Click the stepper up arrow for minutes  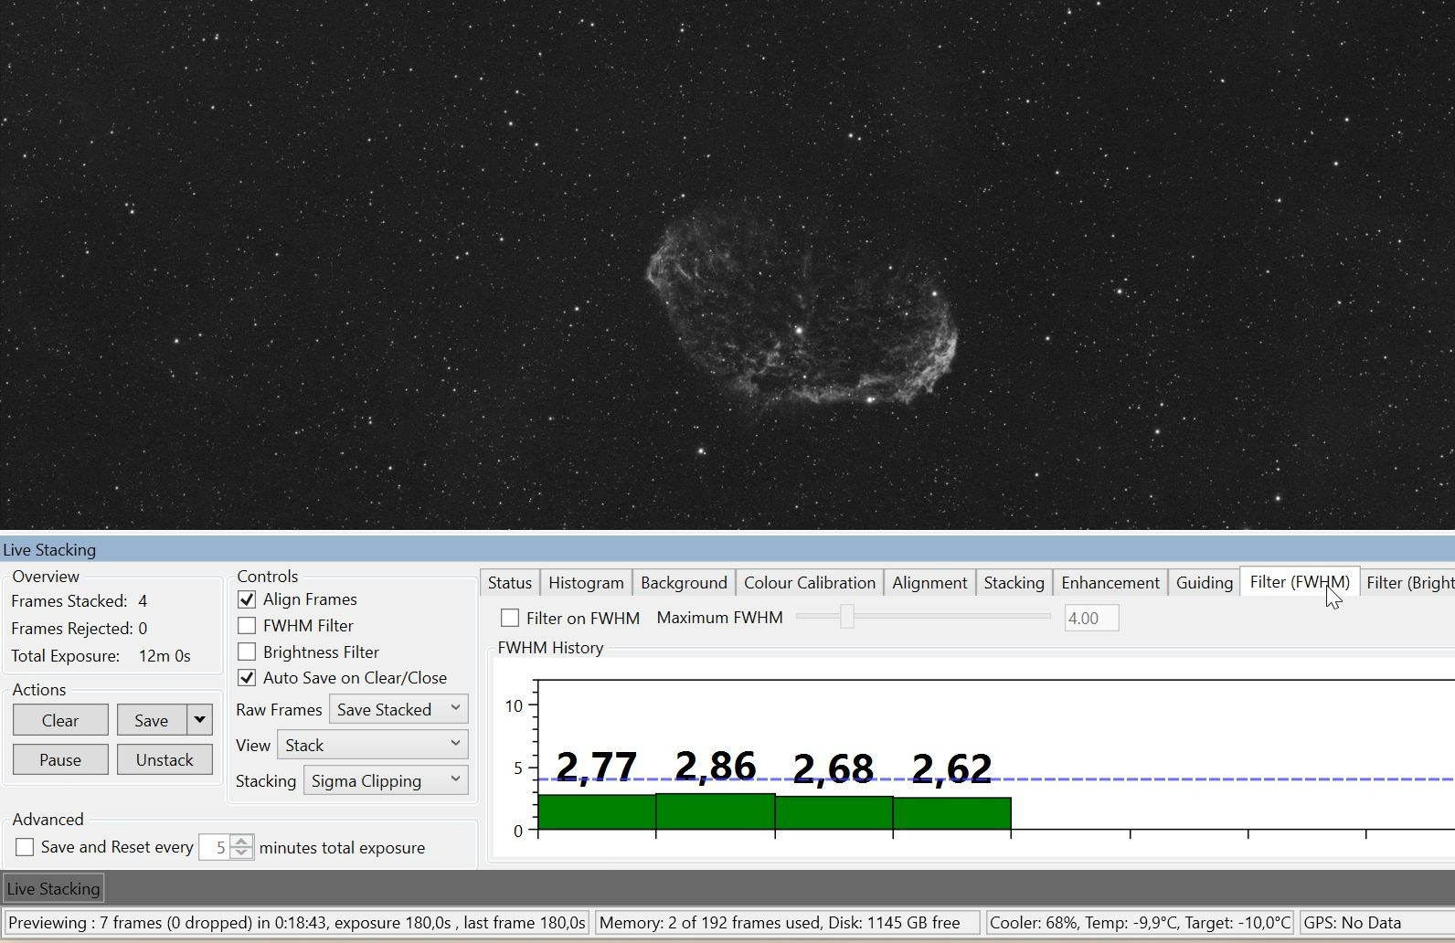241,842
